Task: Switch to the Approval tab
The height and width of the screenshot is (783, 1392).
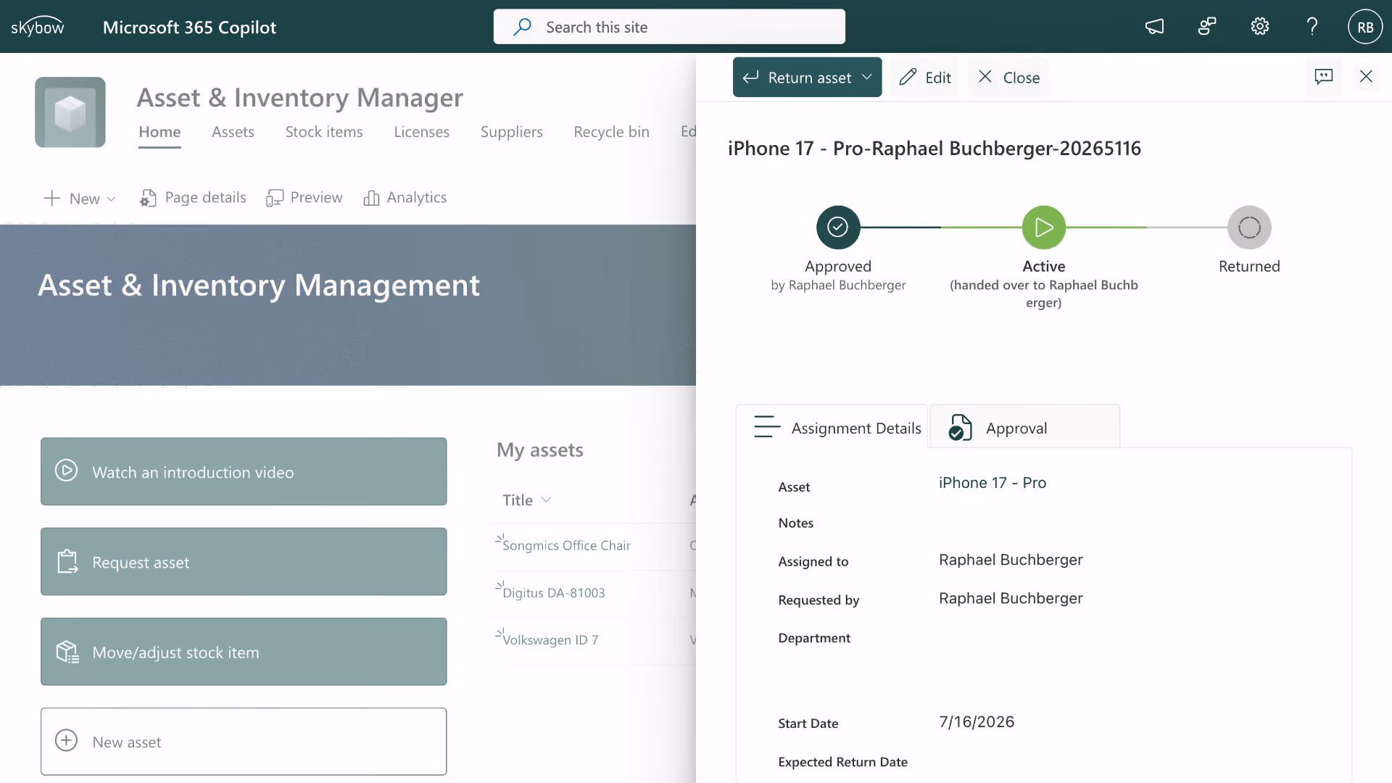Action: point(1025,427)
